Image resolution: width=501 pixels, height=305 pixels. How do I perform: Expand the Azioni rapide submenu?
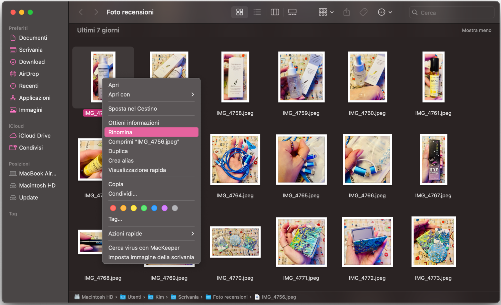(151, 234)
